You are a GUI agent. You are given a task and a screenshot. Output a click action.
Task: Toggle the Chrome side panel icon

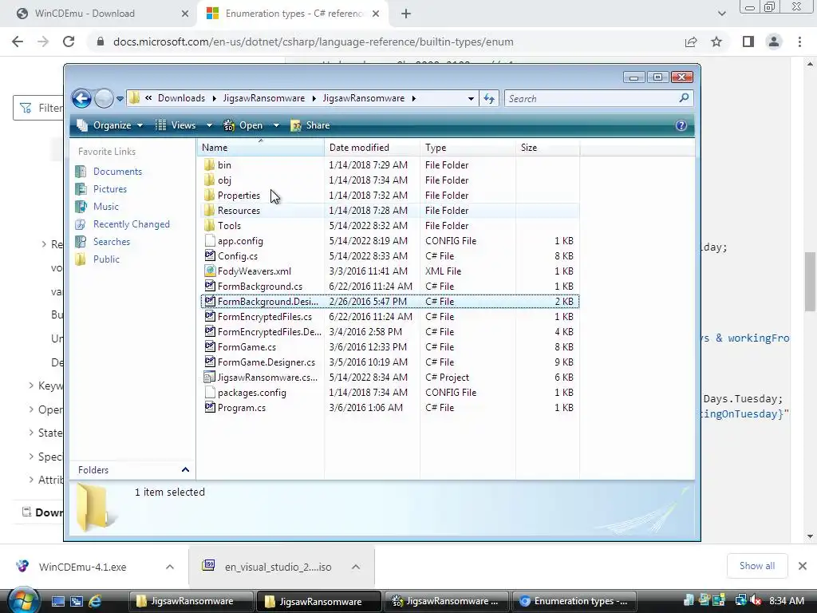(x=748, y=42)
